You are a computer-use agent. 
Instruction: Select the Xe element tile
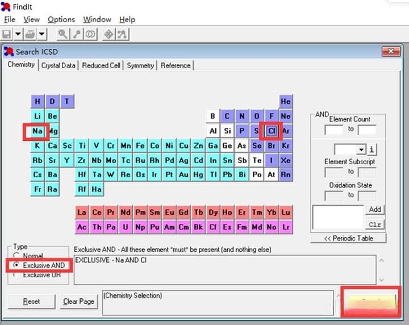pyautogui.click(x=286, y=160)
